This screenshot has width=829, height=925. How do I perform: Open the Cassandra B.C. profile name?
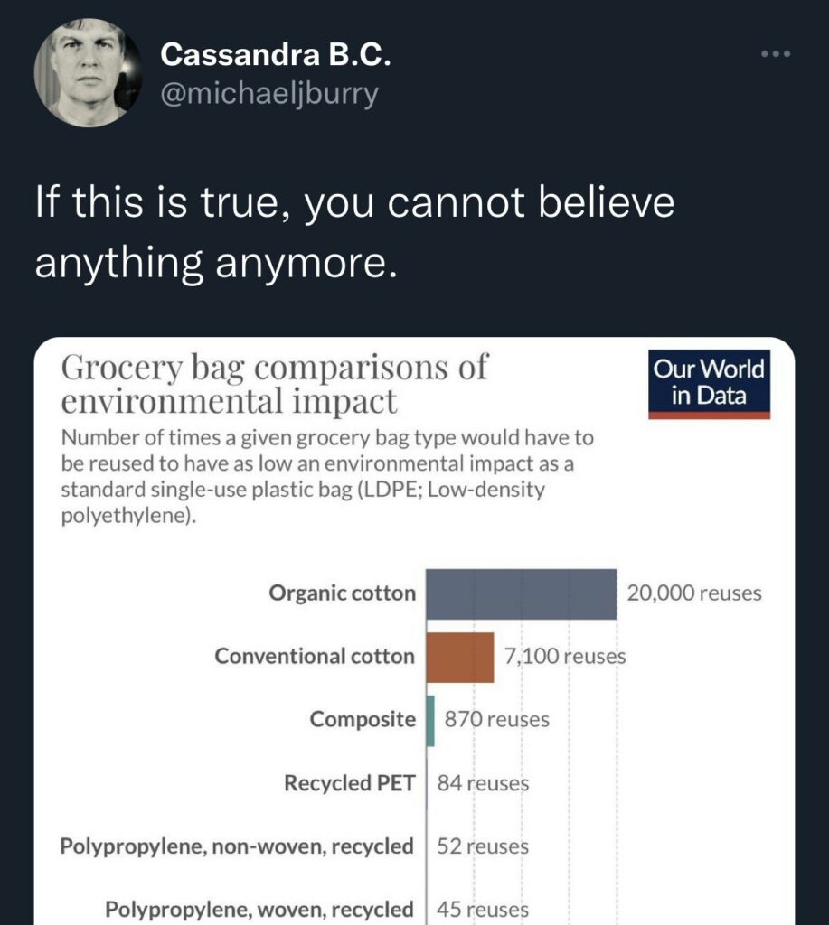tap(275, 55)
